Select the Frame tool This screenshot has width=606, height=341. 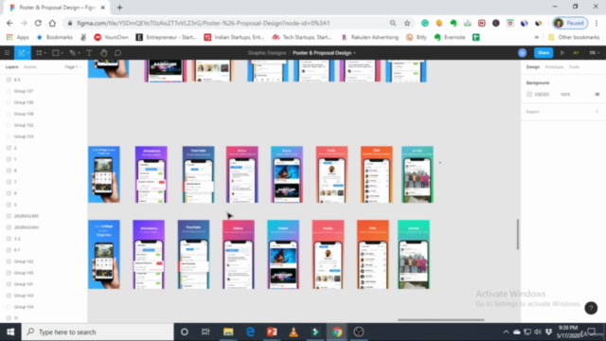pyautogui.click(x=39, y=53)
